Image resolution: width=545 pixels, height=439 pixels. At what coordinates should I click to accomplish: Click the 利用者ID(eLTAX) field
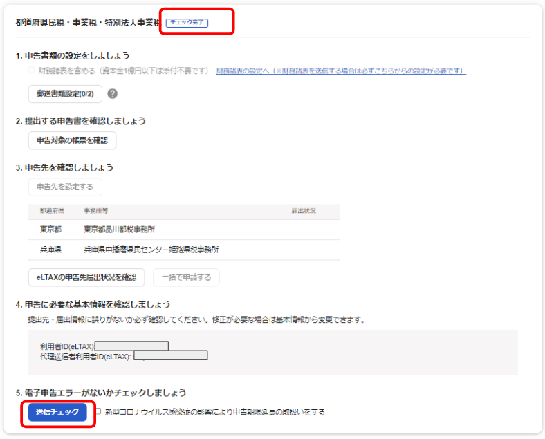click(131, 346)
